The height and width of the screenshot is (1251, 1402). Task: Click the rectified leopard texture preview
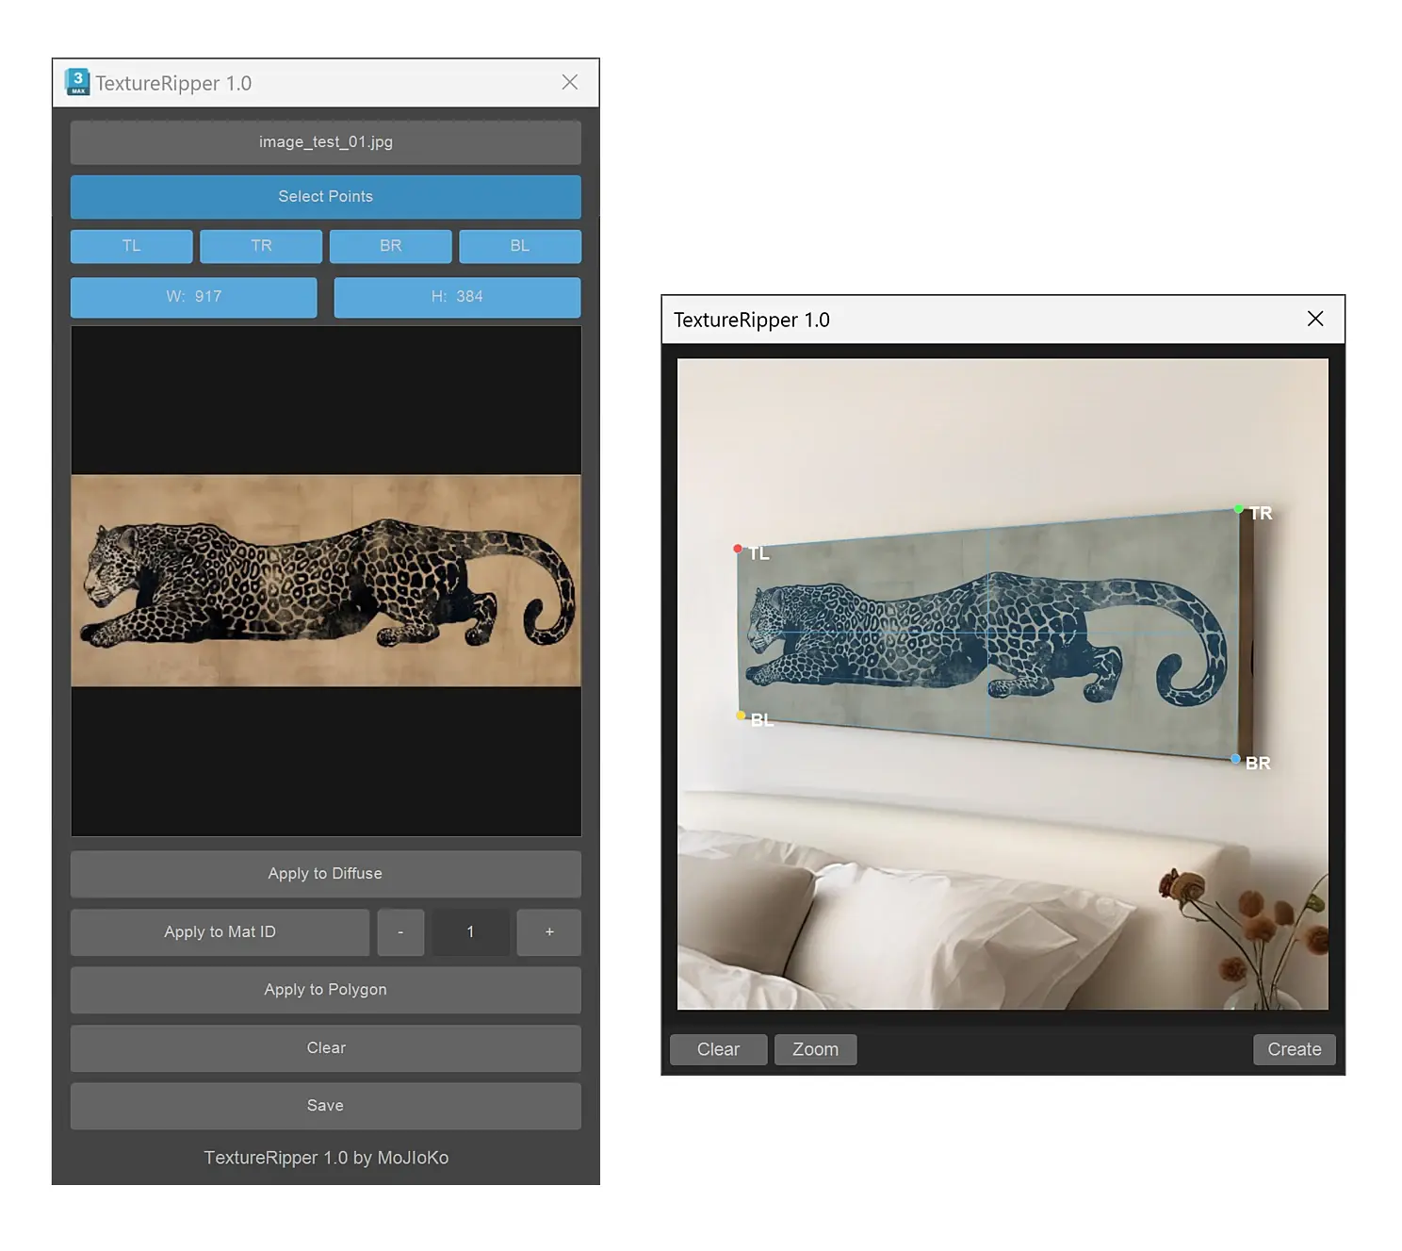coord(326,581)
